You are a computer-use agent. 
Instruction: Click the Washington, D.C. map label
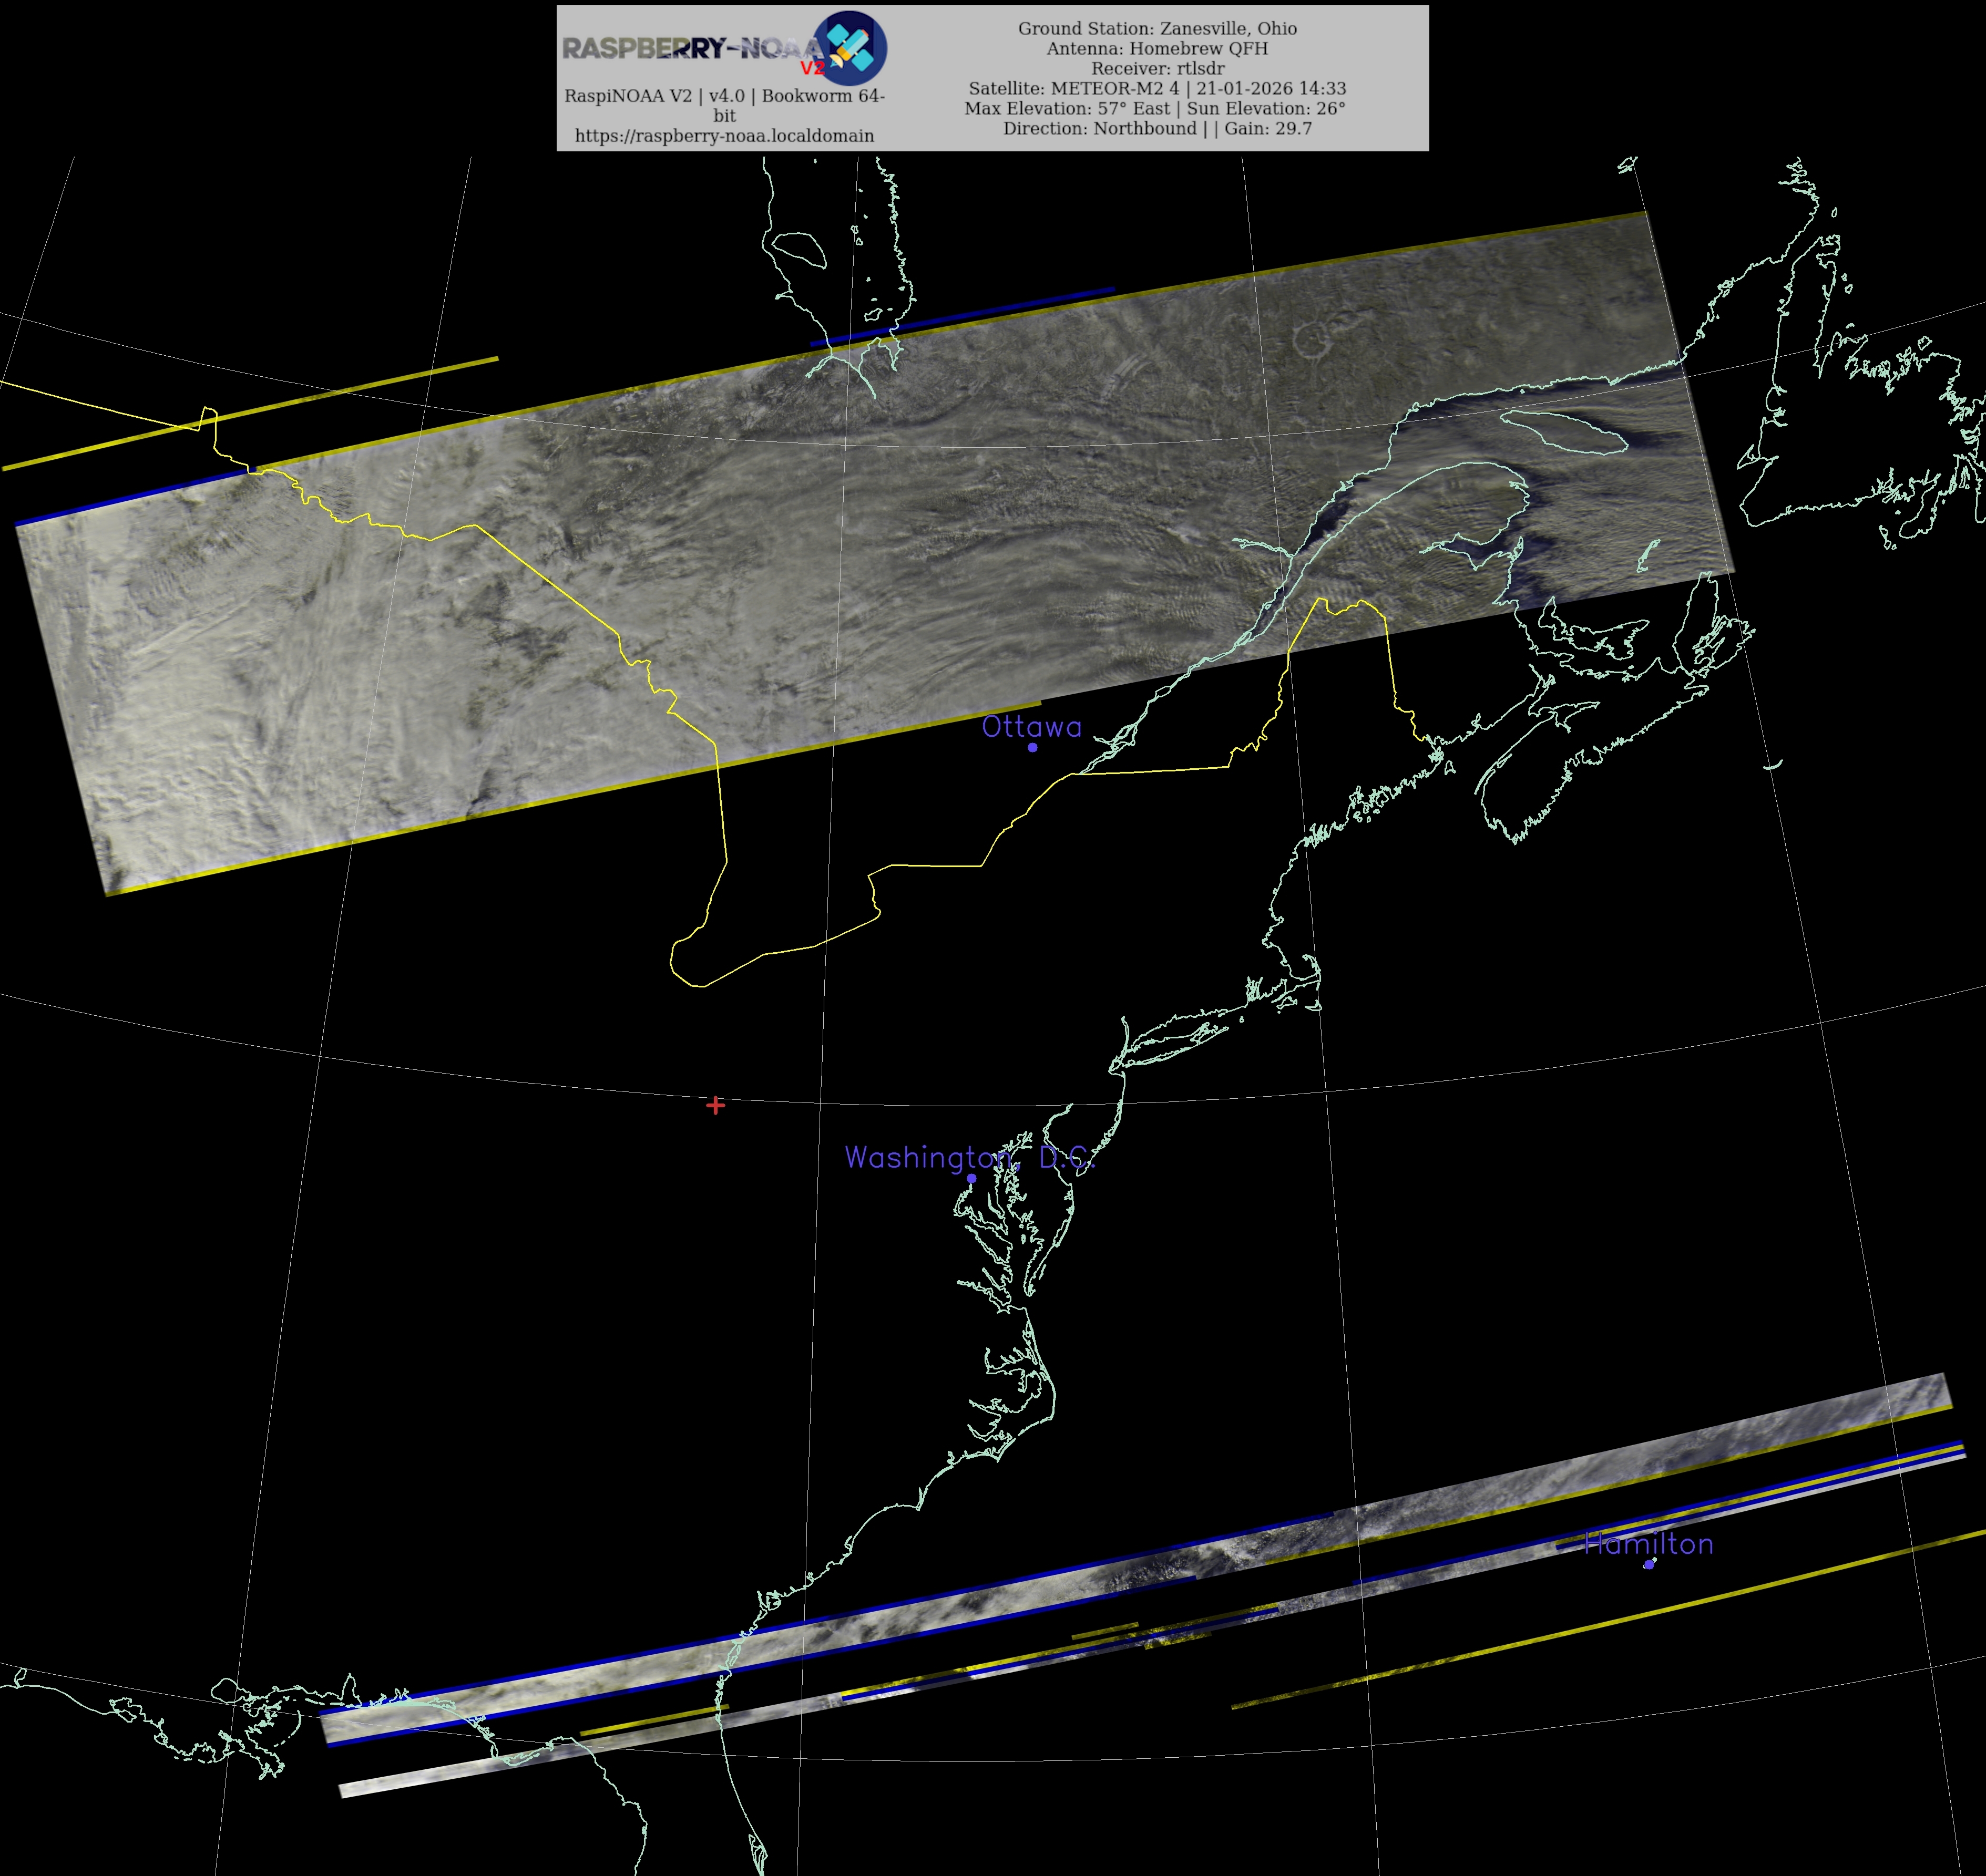tap(969, 1157)
